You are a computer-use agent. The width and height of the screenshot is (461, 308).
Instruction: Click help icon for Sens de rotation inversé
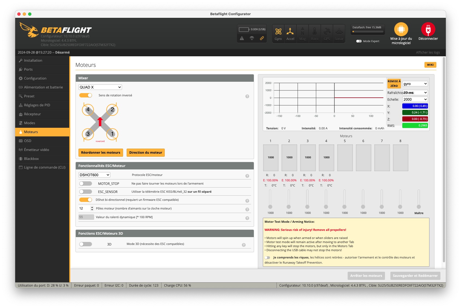(x=247, y=96)
